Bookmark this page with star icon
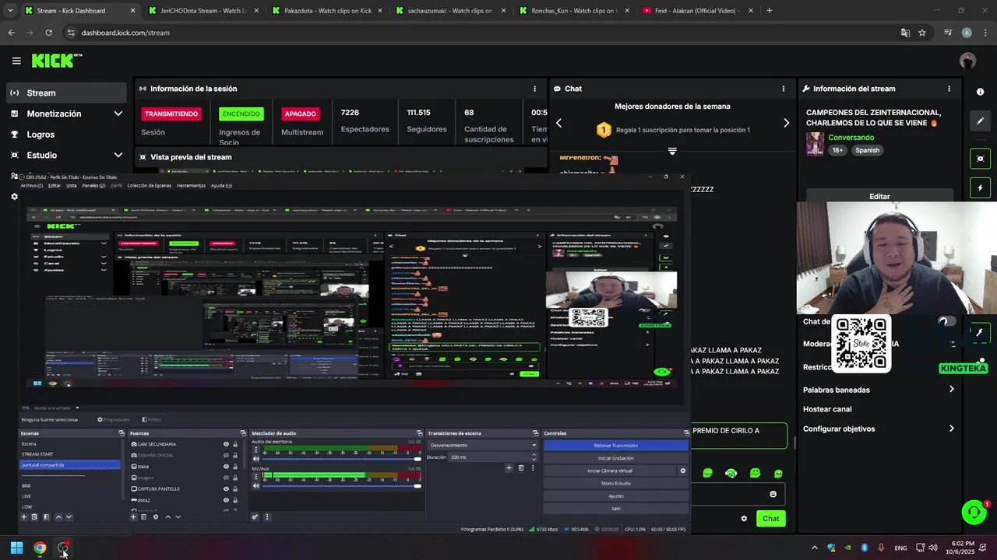Viewport: 997px width, 560px height. (922, 33)
